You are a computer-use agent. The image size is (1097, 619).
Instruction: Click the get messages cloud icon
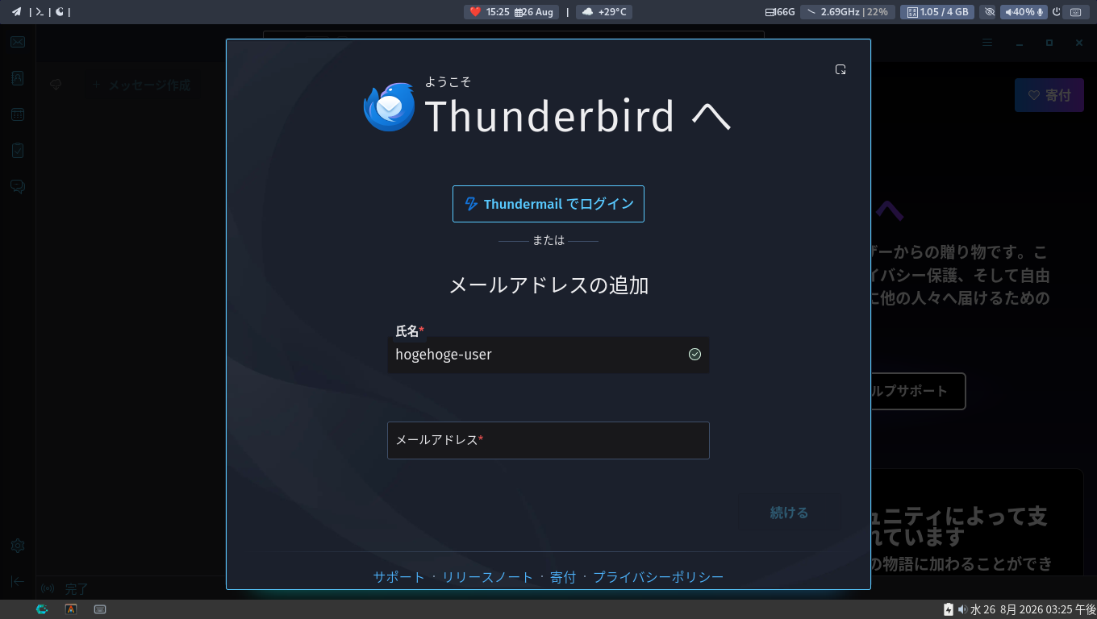[x=56, y=85]
